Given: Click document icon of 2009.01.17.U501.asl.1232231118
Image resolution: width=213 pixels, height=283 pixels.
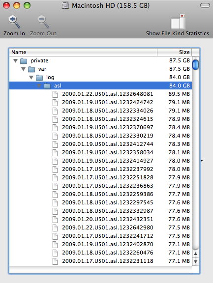Looking at the screenshot, I should (55, 261).
